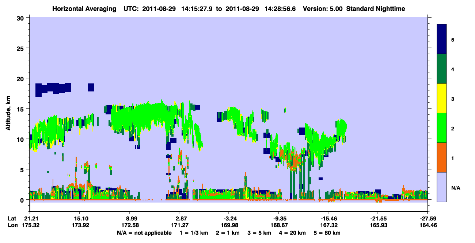Click the Version: 5.00 Standard Nighttime text
475x243 pixels.
click(x=354, y=9)
